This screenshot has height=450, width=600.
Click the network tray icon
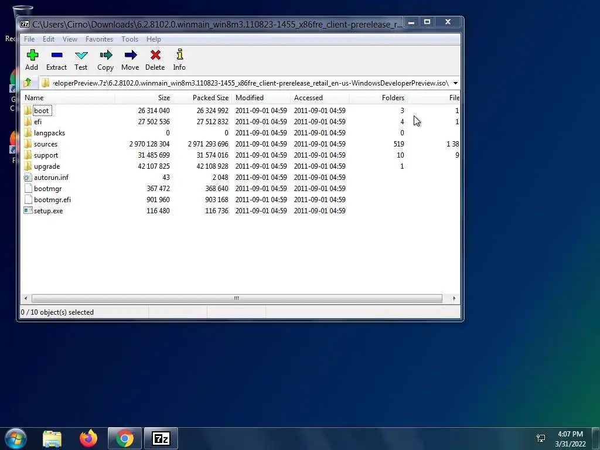point(541,438)
